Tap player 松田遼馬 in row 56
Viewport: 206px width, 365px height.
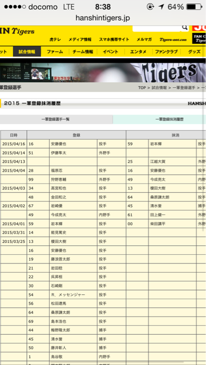pyautogui.click(x=59, y=303)
